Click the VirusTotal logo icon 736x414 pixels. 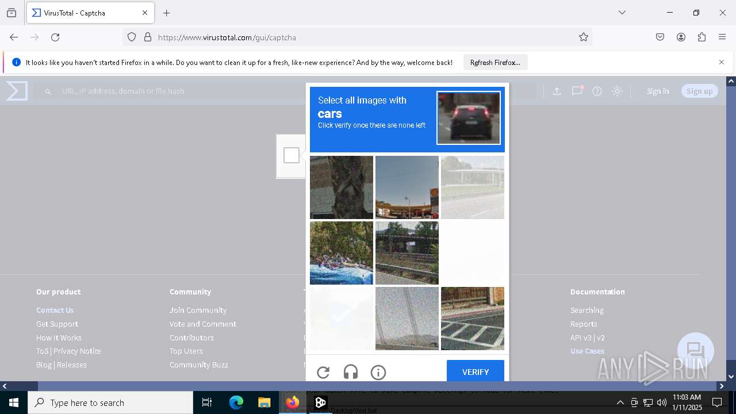pos(17,91)
